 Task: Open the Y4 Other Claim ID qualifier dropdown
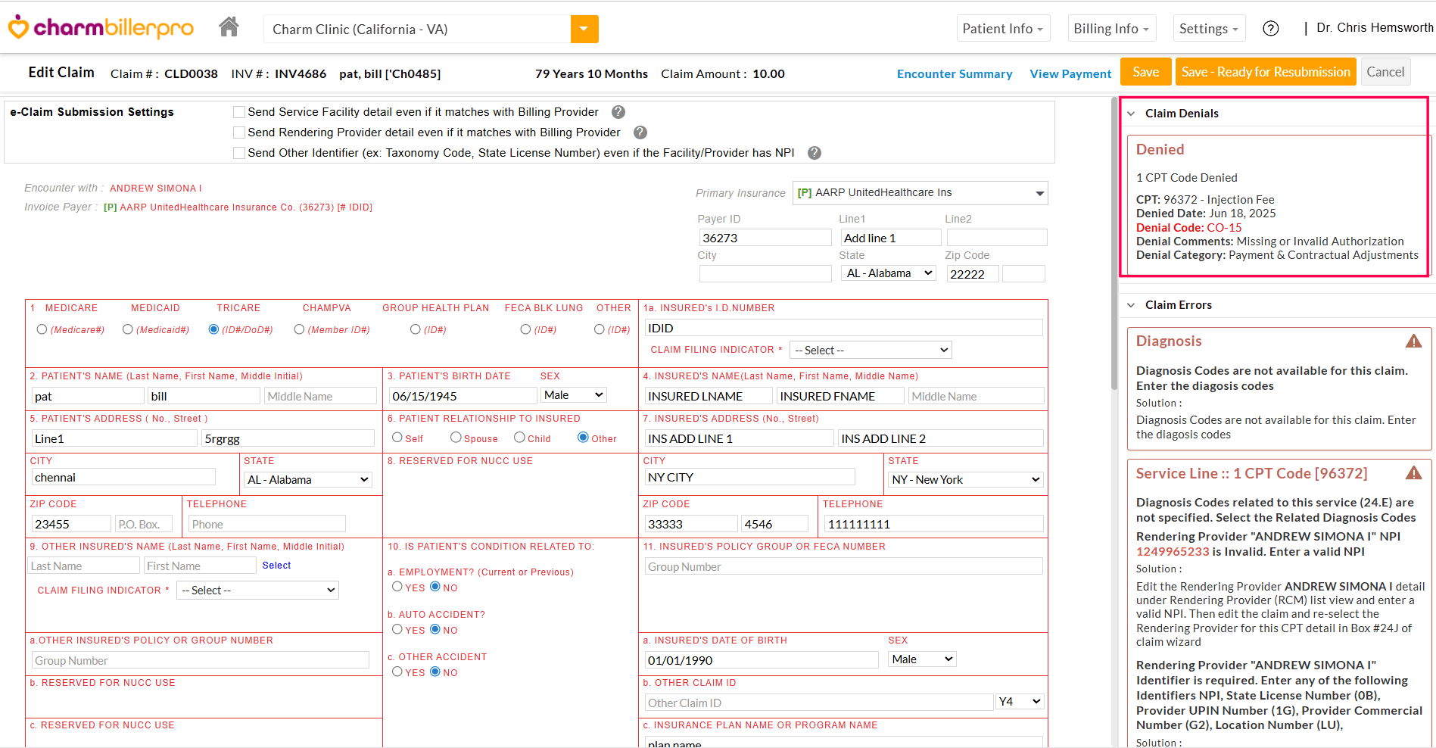pos(1020,702)
